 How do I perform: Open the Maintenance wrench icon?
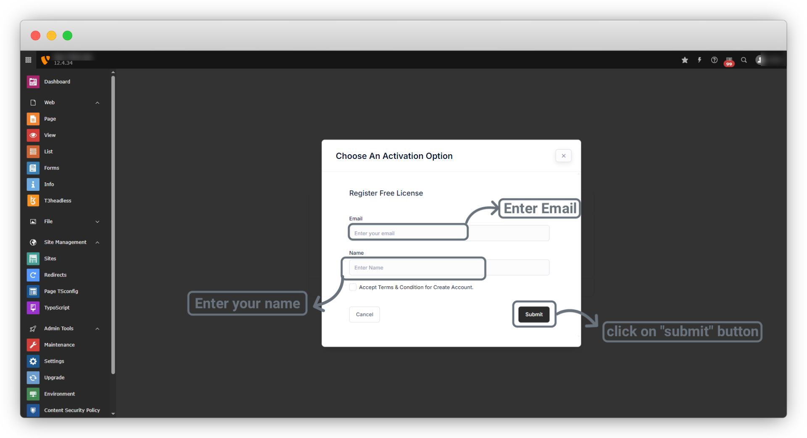pos(33,345)
